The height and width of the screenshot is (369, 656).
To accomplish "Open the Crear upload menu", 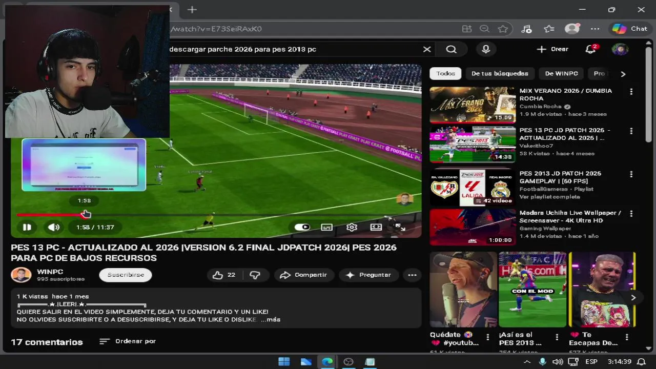I will pos(552,49).
